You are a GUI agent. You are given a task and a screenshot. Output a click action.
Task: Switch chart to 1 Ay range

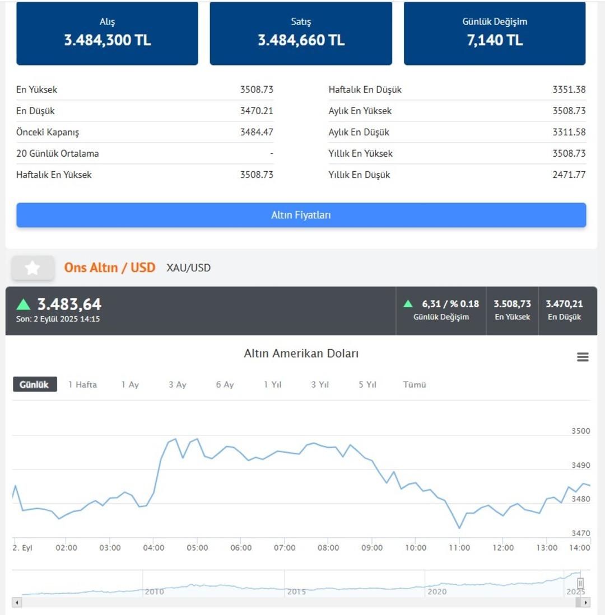tap(130, 384)
